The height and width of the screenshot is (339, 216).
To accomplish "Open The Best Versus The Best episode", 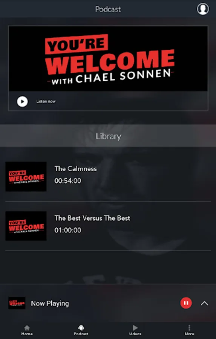I will pyautogui.click(x=92, y=218).
